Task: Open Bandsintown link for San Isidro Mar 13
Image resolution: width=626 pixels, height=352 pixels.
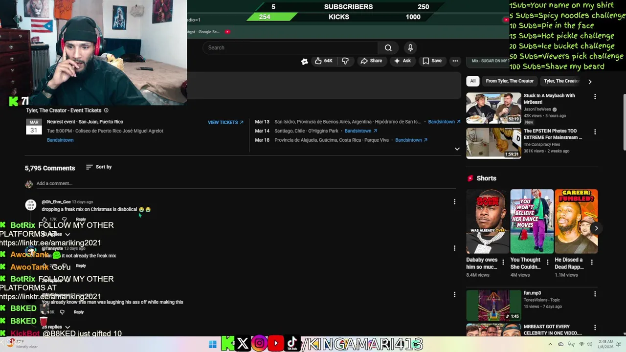Action: coord(444,122)
